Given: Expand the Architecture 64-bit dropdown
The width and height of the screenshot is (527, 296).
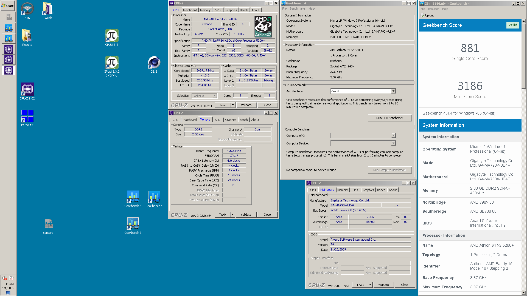Looking at the screenshot, I should click(393, 91).
